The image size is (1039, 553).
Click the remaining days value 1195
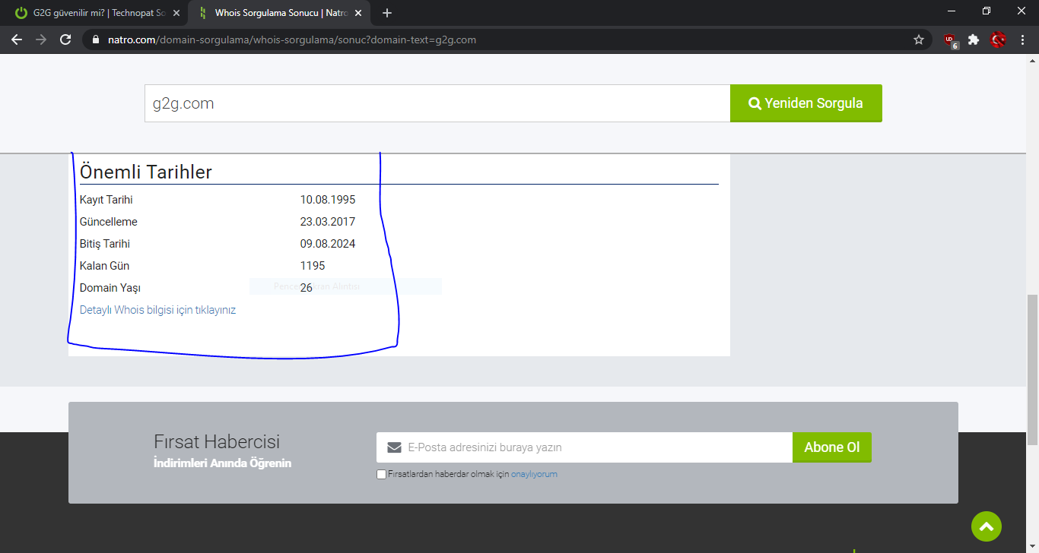(313, 266)
